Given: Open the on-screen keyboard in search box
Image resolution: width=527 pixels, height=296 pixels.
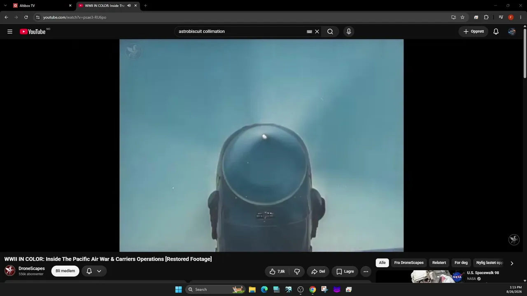Looking at the screenshot, I should 310,32.
